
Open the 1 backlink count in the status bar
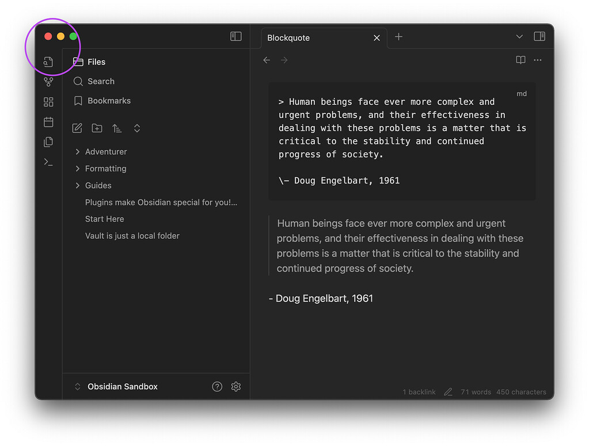point(419,392)
